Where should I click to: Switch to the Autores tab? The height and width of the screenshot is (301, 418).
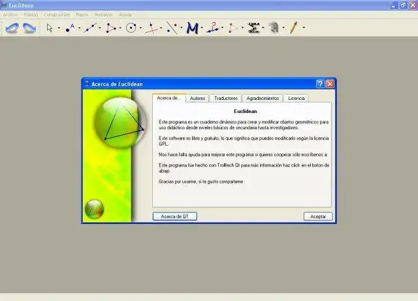197,99
